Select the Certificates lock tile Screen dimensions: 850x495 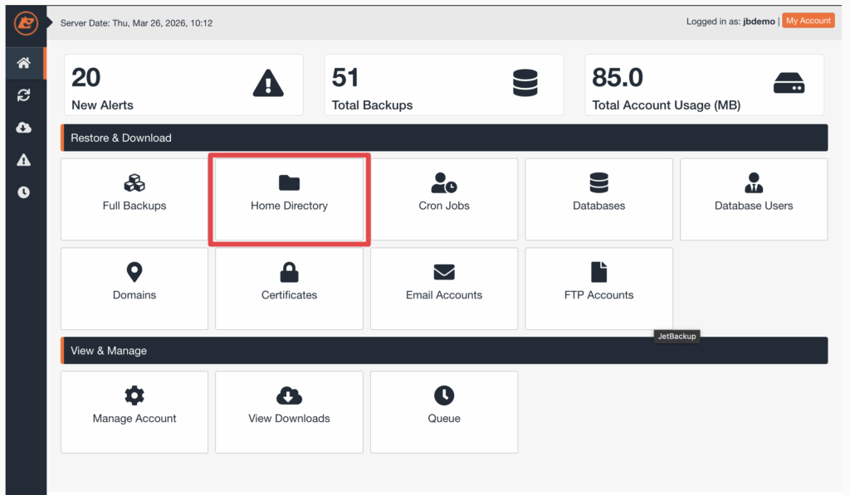[x=289, y=289]
